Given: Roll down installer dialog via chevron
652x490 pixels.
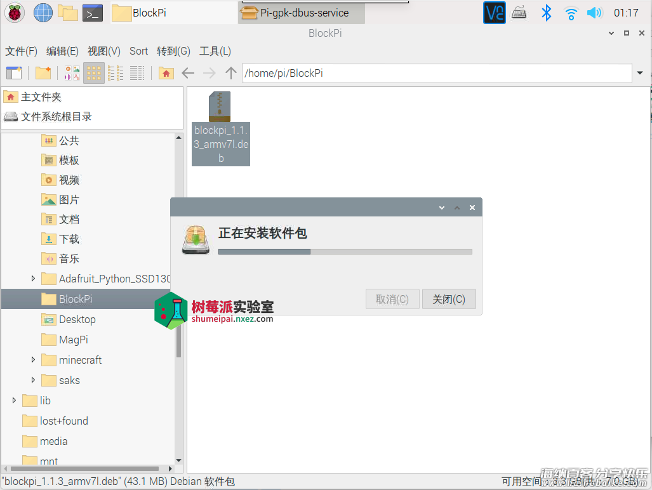Looking at the screenshot, I should (x=442, y=208).
